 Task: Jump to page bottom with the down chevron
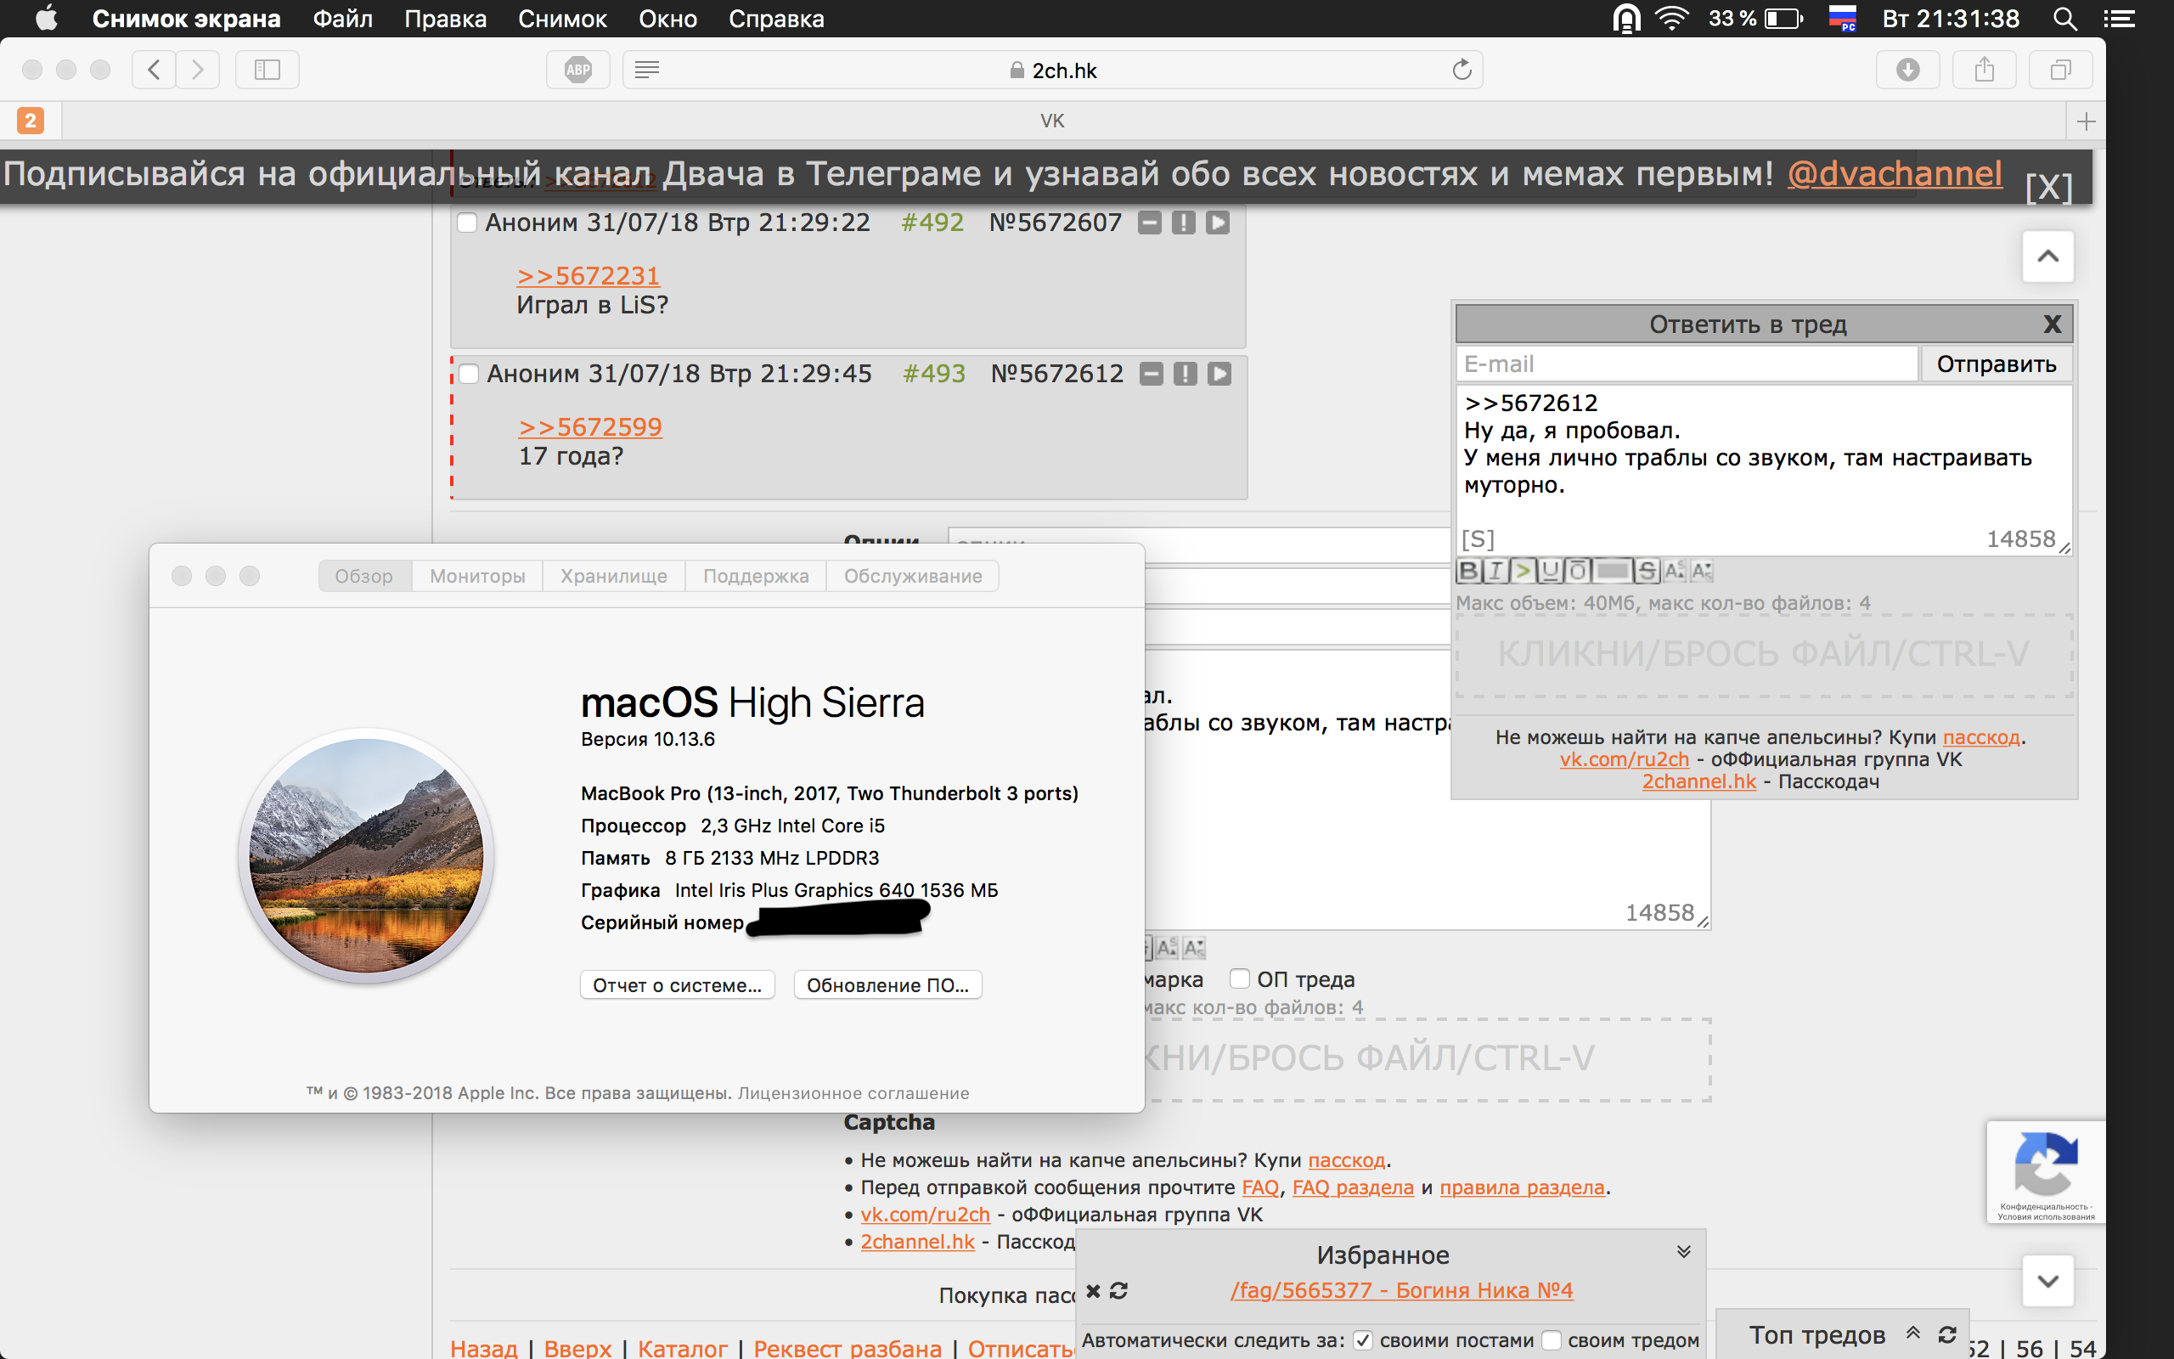click(x=2047, y=1281)
